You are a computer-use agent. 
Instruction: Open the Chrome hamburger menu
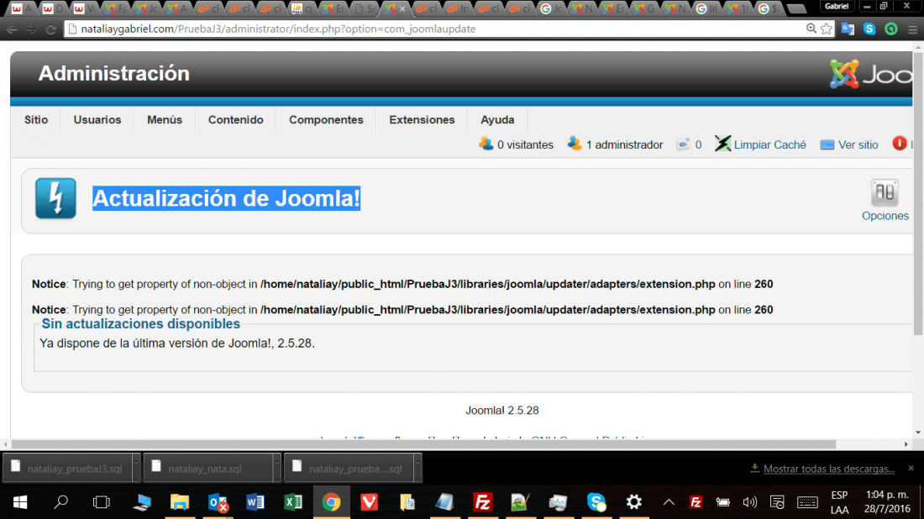click(x=913, y=29)
